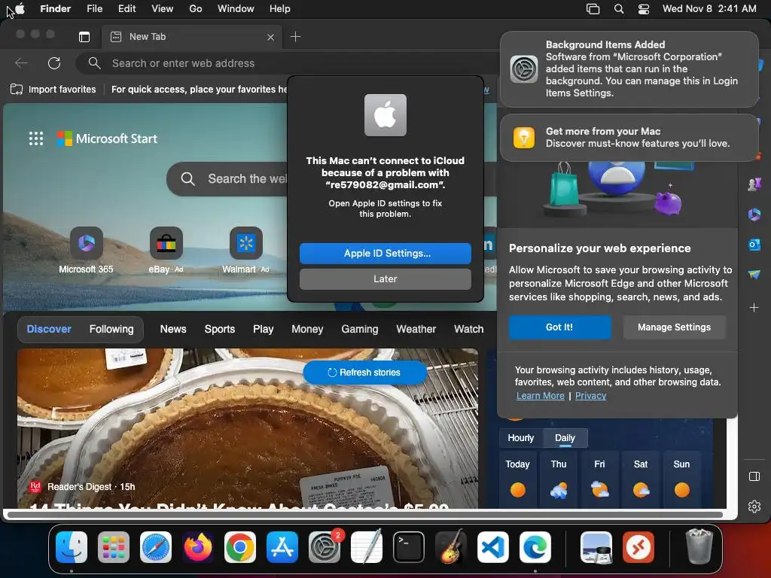Open the Apple menu
This screenshot has height=578, width=771.
(19, 9)
